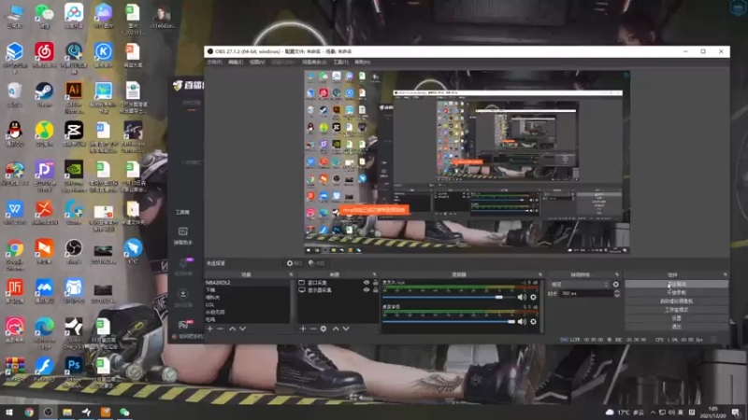Click the Exit (退出) button in controls
This screenshot has height=420, width=748.
(676, 327)
